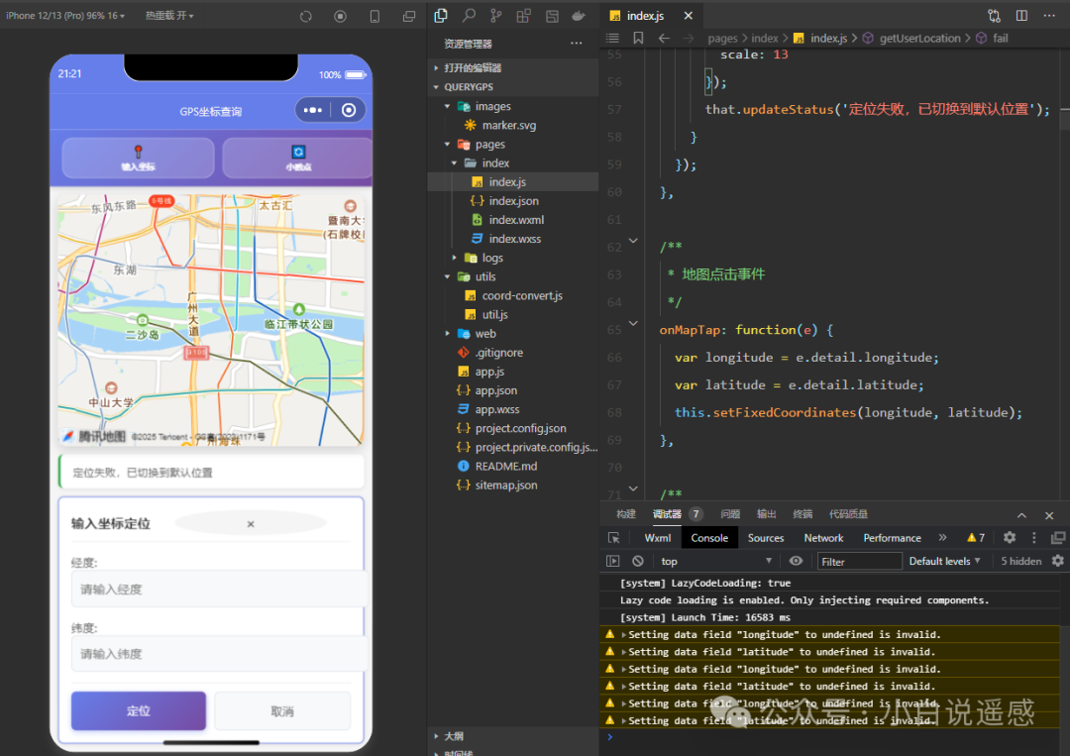The image size is (1070, 756).
Task: Switch to the 构建 build tab
Action: tap(626, 514)
